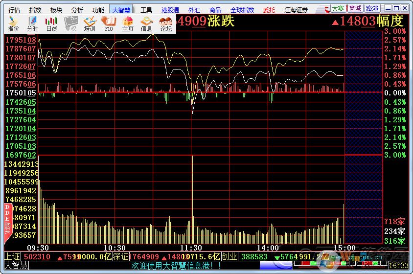Open the F10 company info icon
The image size is (413, 274).
click(109, 23)
